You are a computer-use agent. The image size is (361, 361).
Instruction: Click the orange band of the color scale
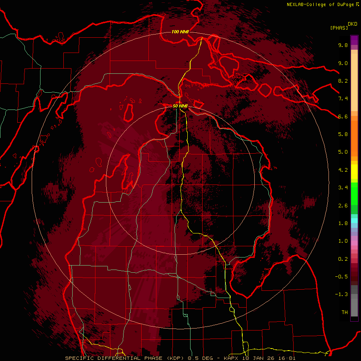click(354, 138)
